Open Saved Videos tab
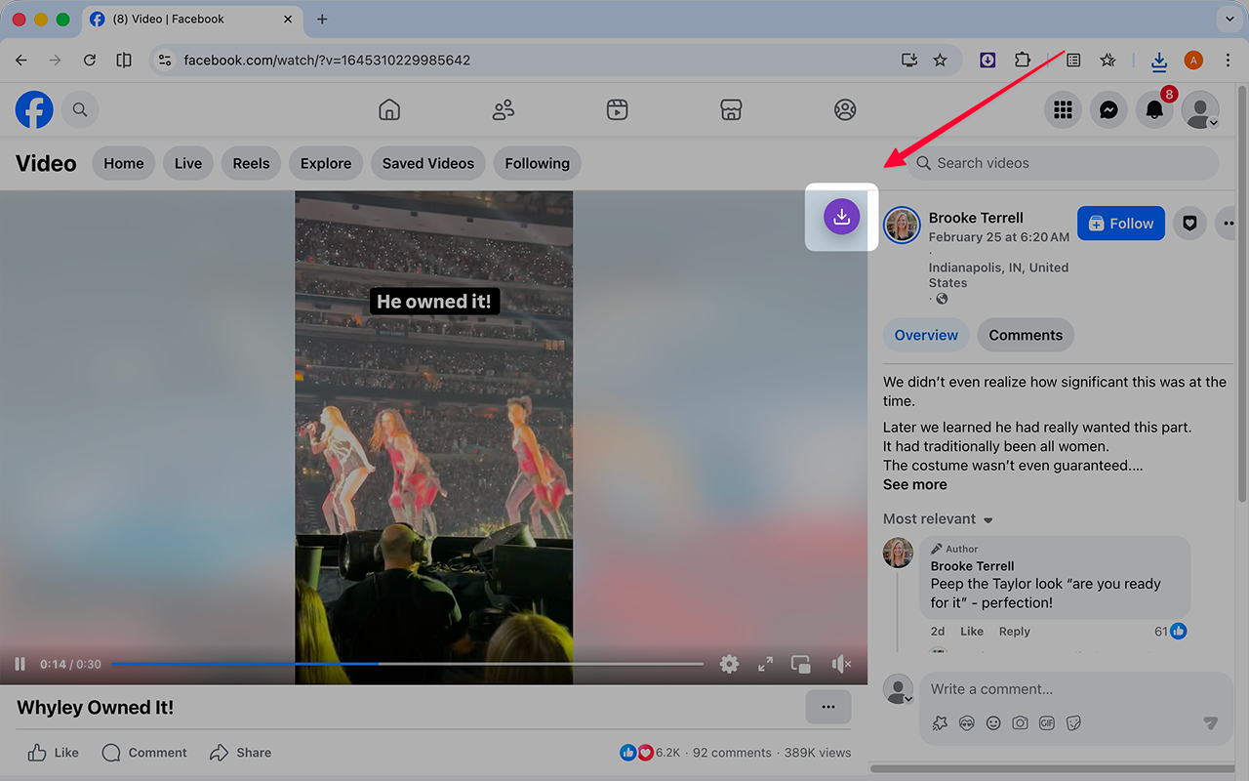Viewport: 1249px width, 781px height. tap(428, 163)
